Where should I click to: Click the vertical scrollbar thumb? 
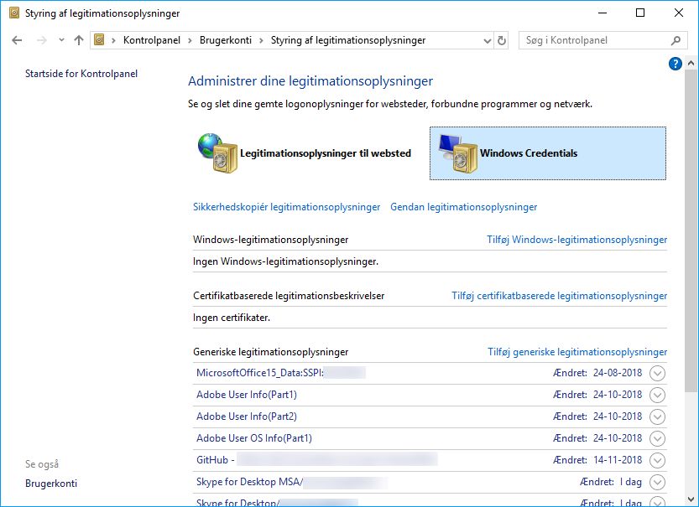[691, 230]
